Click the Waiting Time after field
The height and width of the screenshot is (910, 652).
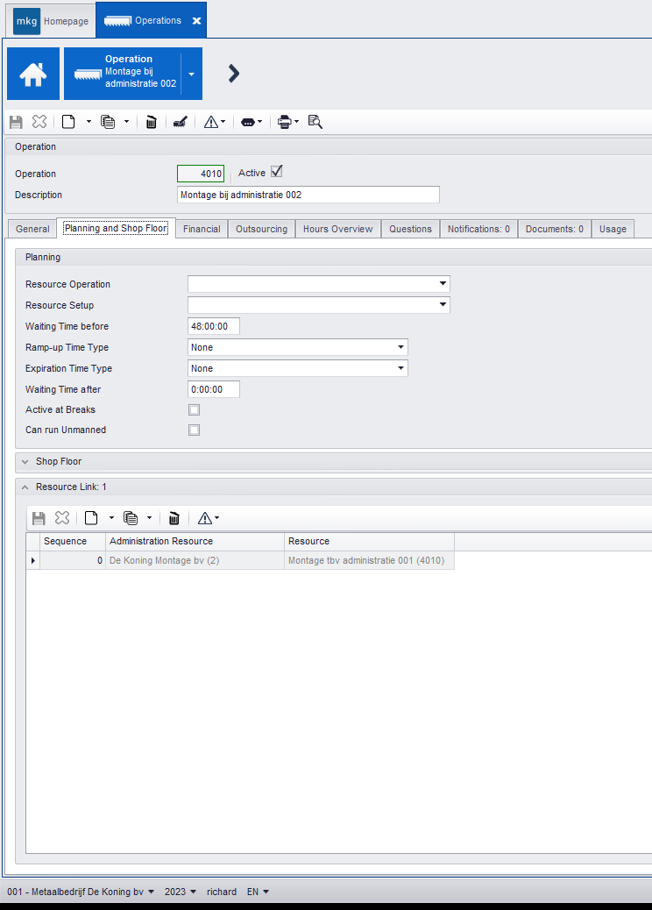point(214,389)
